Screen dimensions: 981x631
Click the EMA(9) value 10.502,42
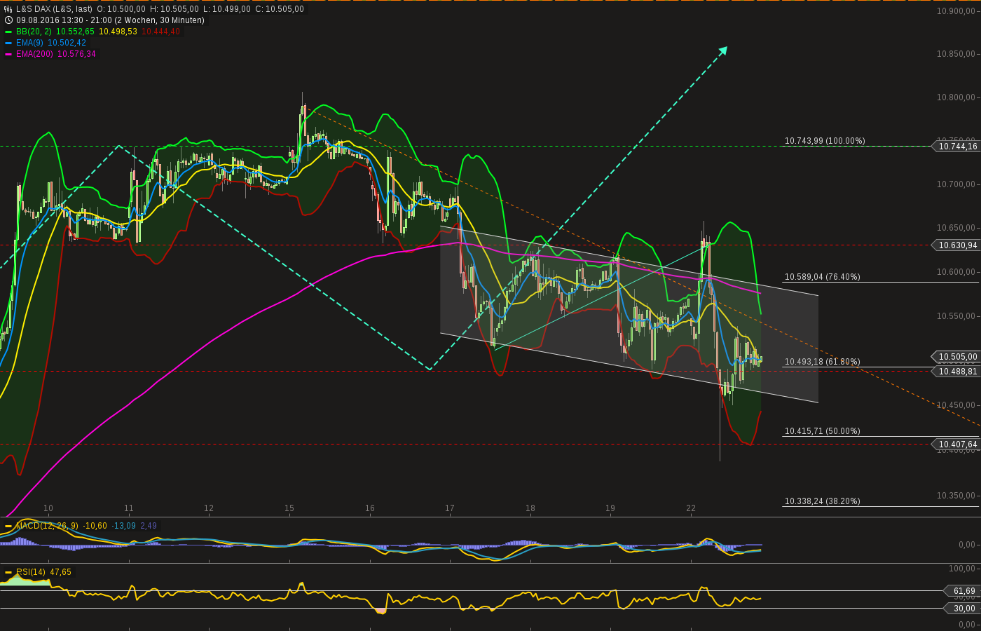click(x=67, y=43)
